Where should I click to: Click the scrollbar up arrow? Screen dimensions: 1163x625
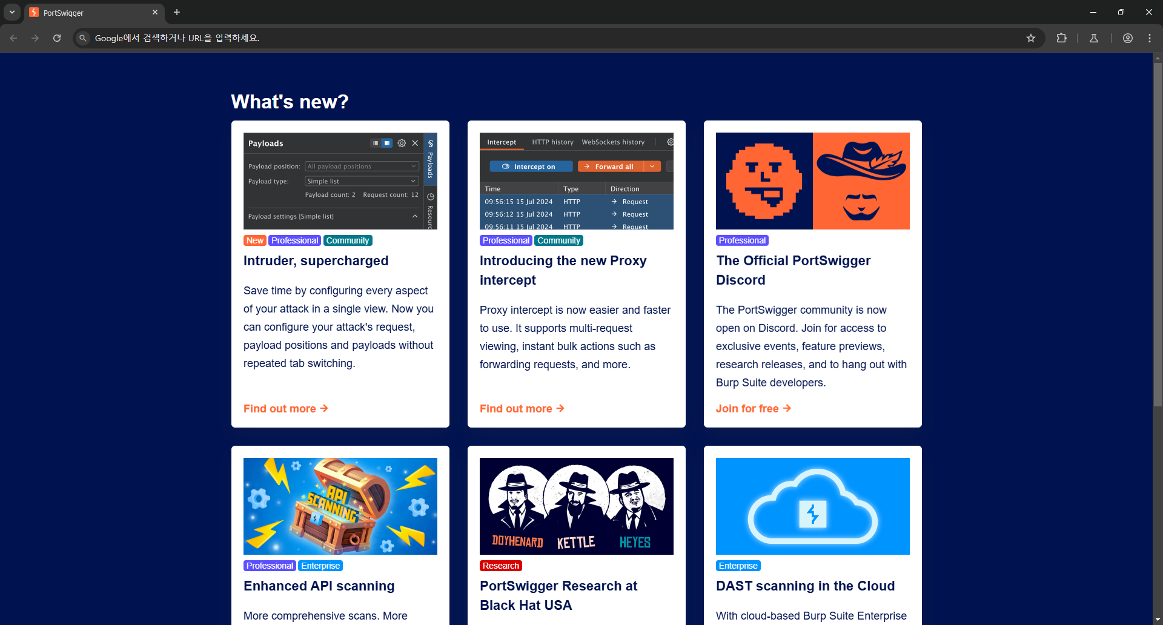click(1158, 58)
